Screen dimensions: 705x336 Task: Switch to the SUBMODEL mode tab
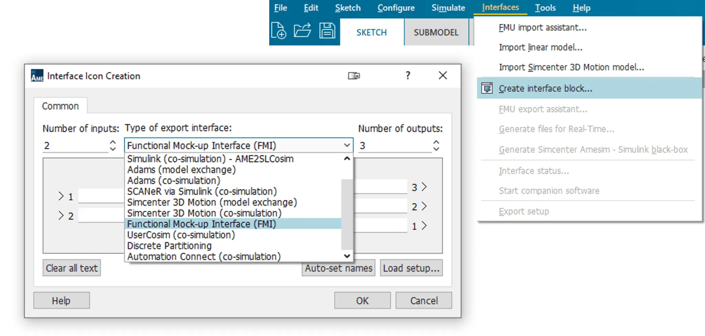click(436, 32)
